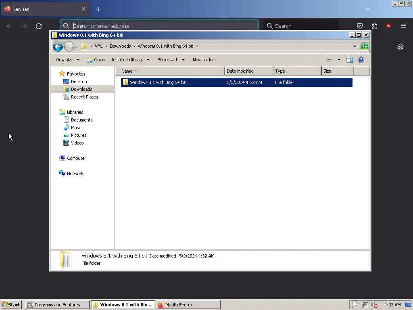Click the Open toolbar button
The width and height of the screenshot is (413, 310).
[x=96, y=60]
